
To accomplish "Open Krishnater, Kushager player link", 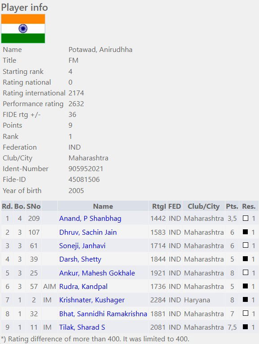I will [92, 300].
